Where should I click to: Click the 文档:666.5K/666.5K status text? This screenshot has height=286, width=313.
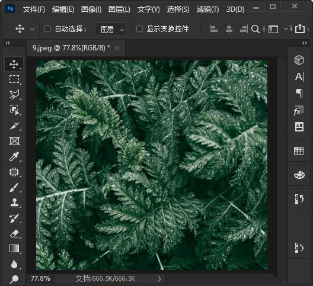[x=105, y=278]
